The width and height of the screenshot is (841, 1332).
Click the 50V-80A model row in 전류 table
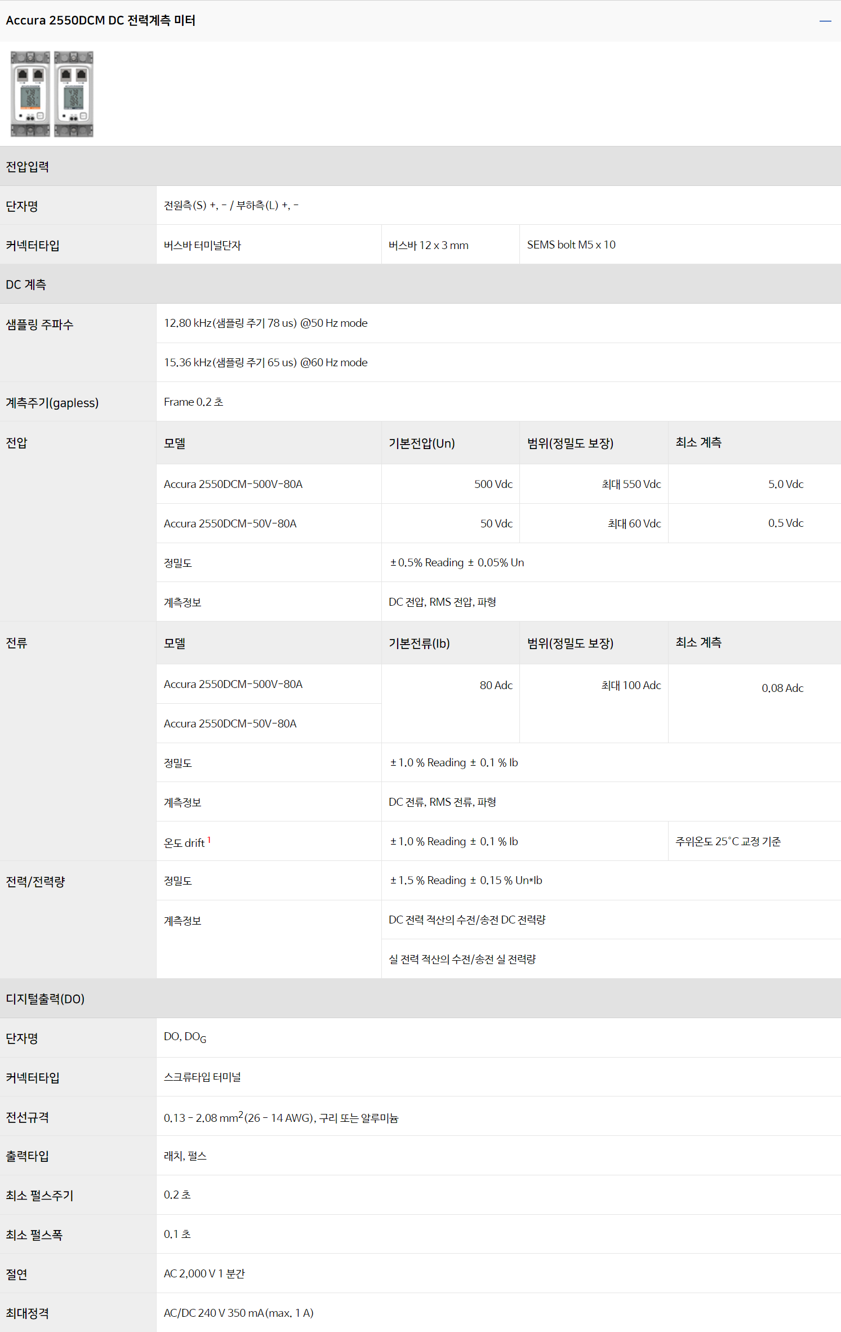point(230,723)
